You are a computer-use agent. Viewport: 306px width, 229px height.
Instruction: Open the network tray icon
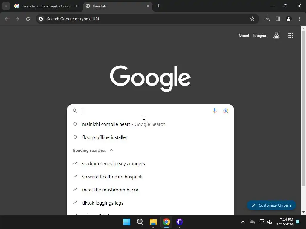coord(262,222)
